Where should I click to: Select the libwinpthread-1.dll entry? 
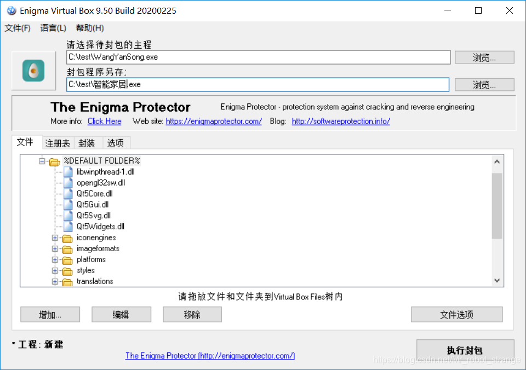click(x=106, y=172)
